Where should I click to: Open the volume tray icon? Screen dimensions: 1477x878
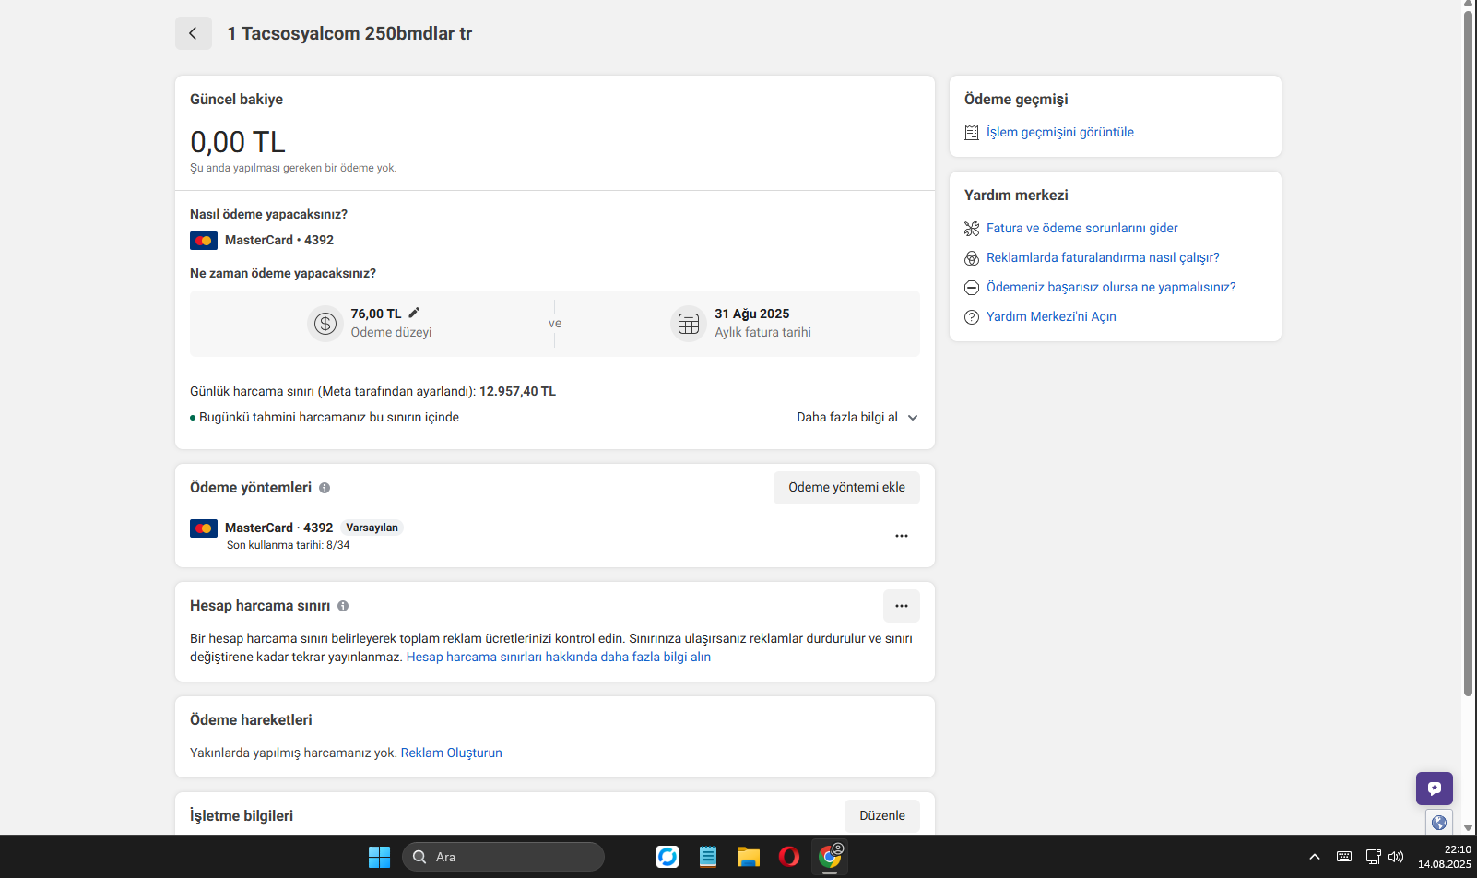click(1396, 857)
